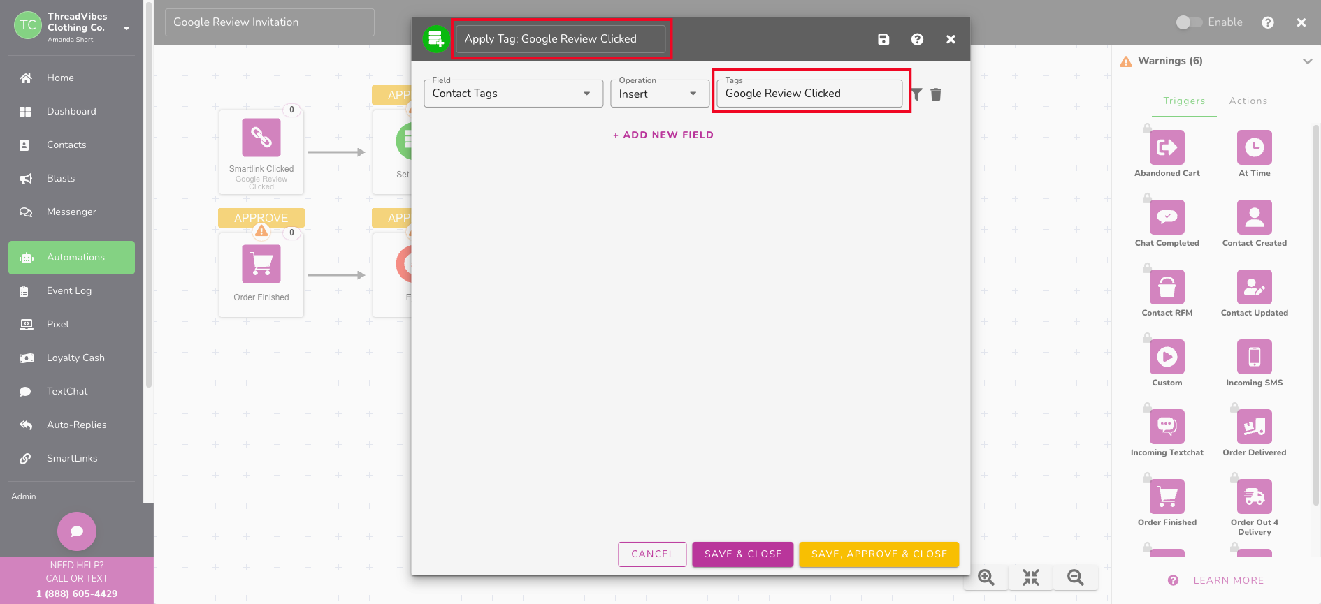Screen dimensions: 1321x604
Task: Open Pixel in the sidebar
Action: pos(71,324)
